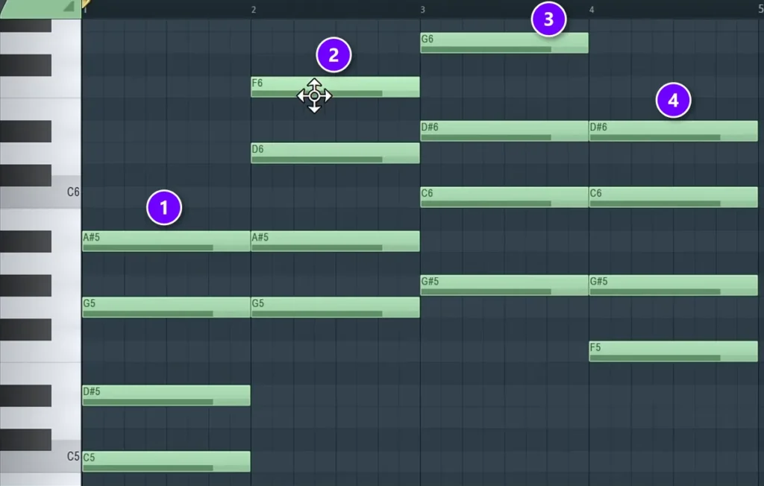This screenshot has height=486, width=764.
Task: Select the G6 note in bar 3
Action: coord(504,42)
